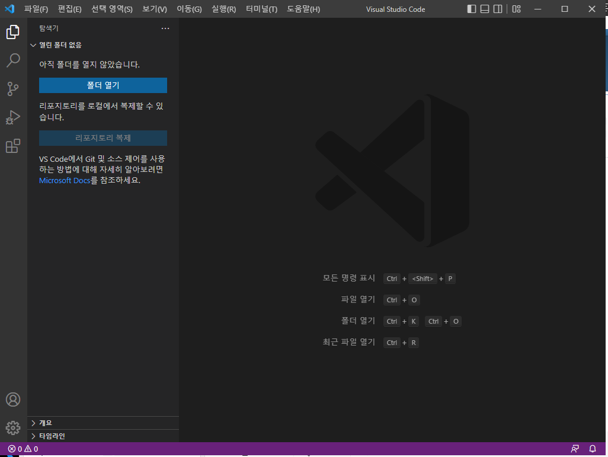Open the Accounts icon in activity bar
Image resolution: width=608 pixels, height=457 pixels.
[x=13, y=400]
